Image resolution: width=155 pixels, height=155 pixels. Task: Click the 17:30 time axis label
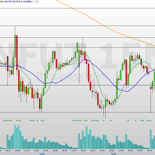pyautogui.click(x=74, y=150)
